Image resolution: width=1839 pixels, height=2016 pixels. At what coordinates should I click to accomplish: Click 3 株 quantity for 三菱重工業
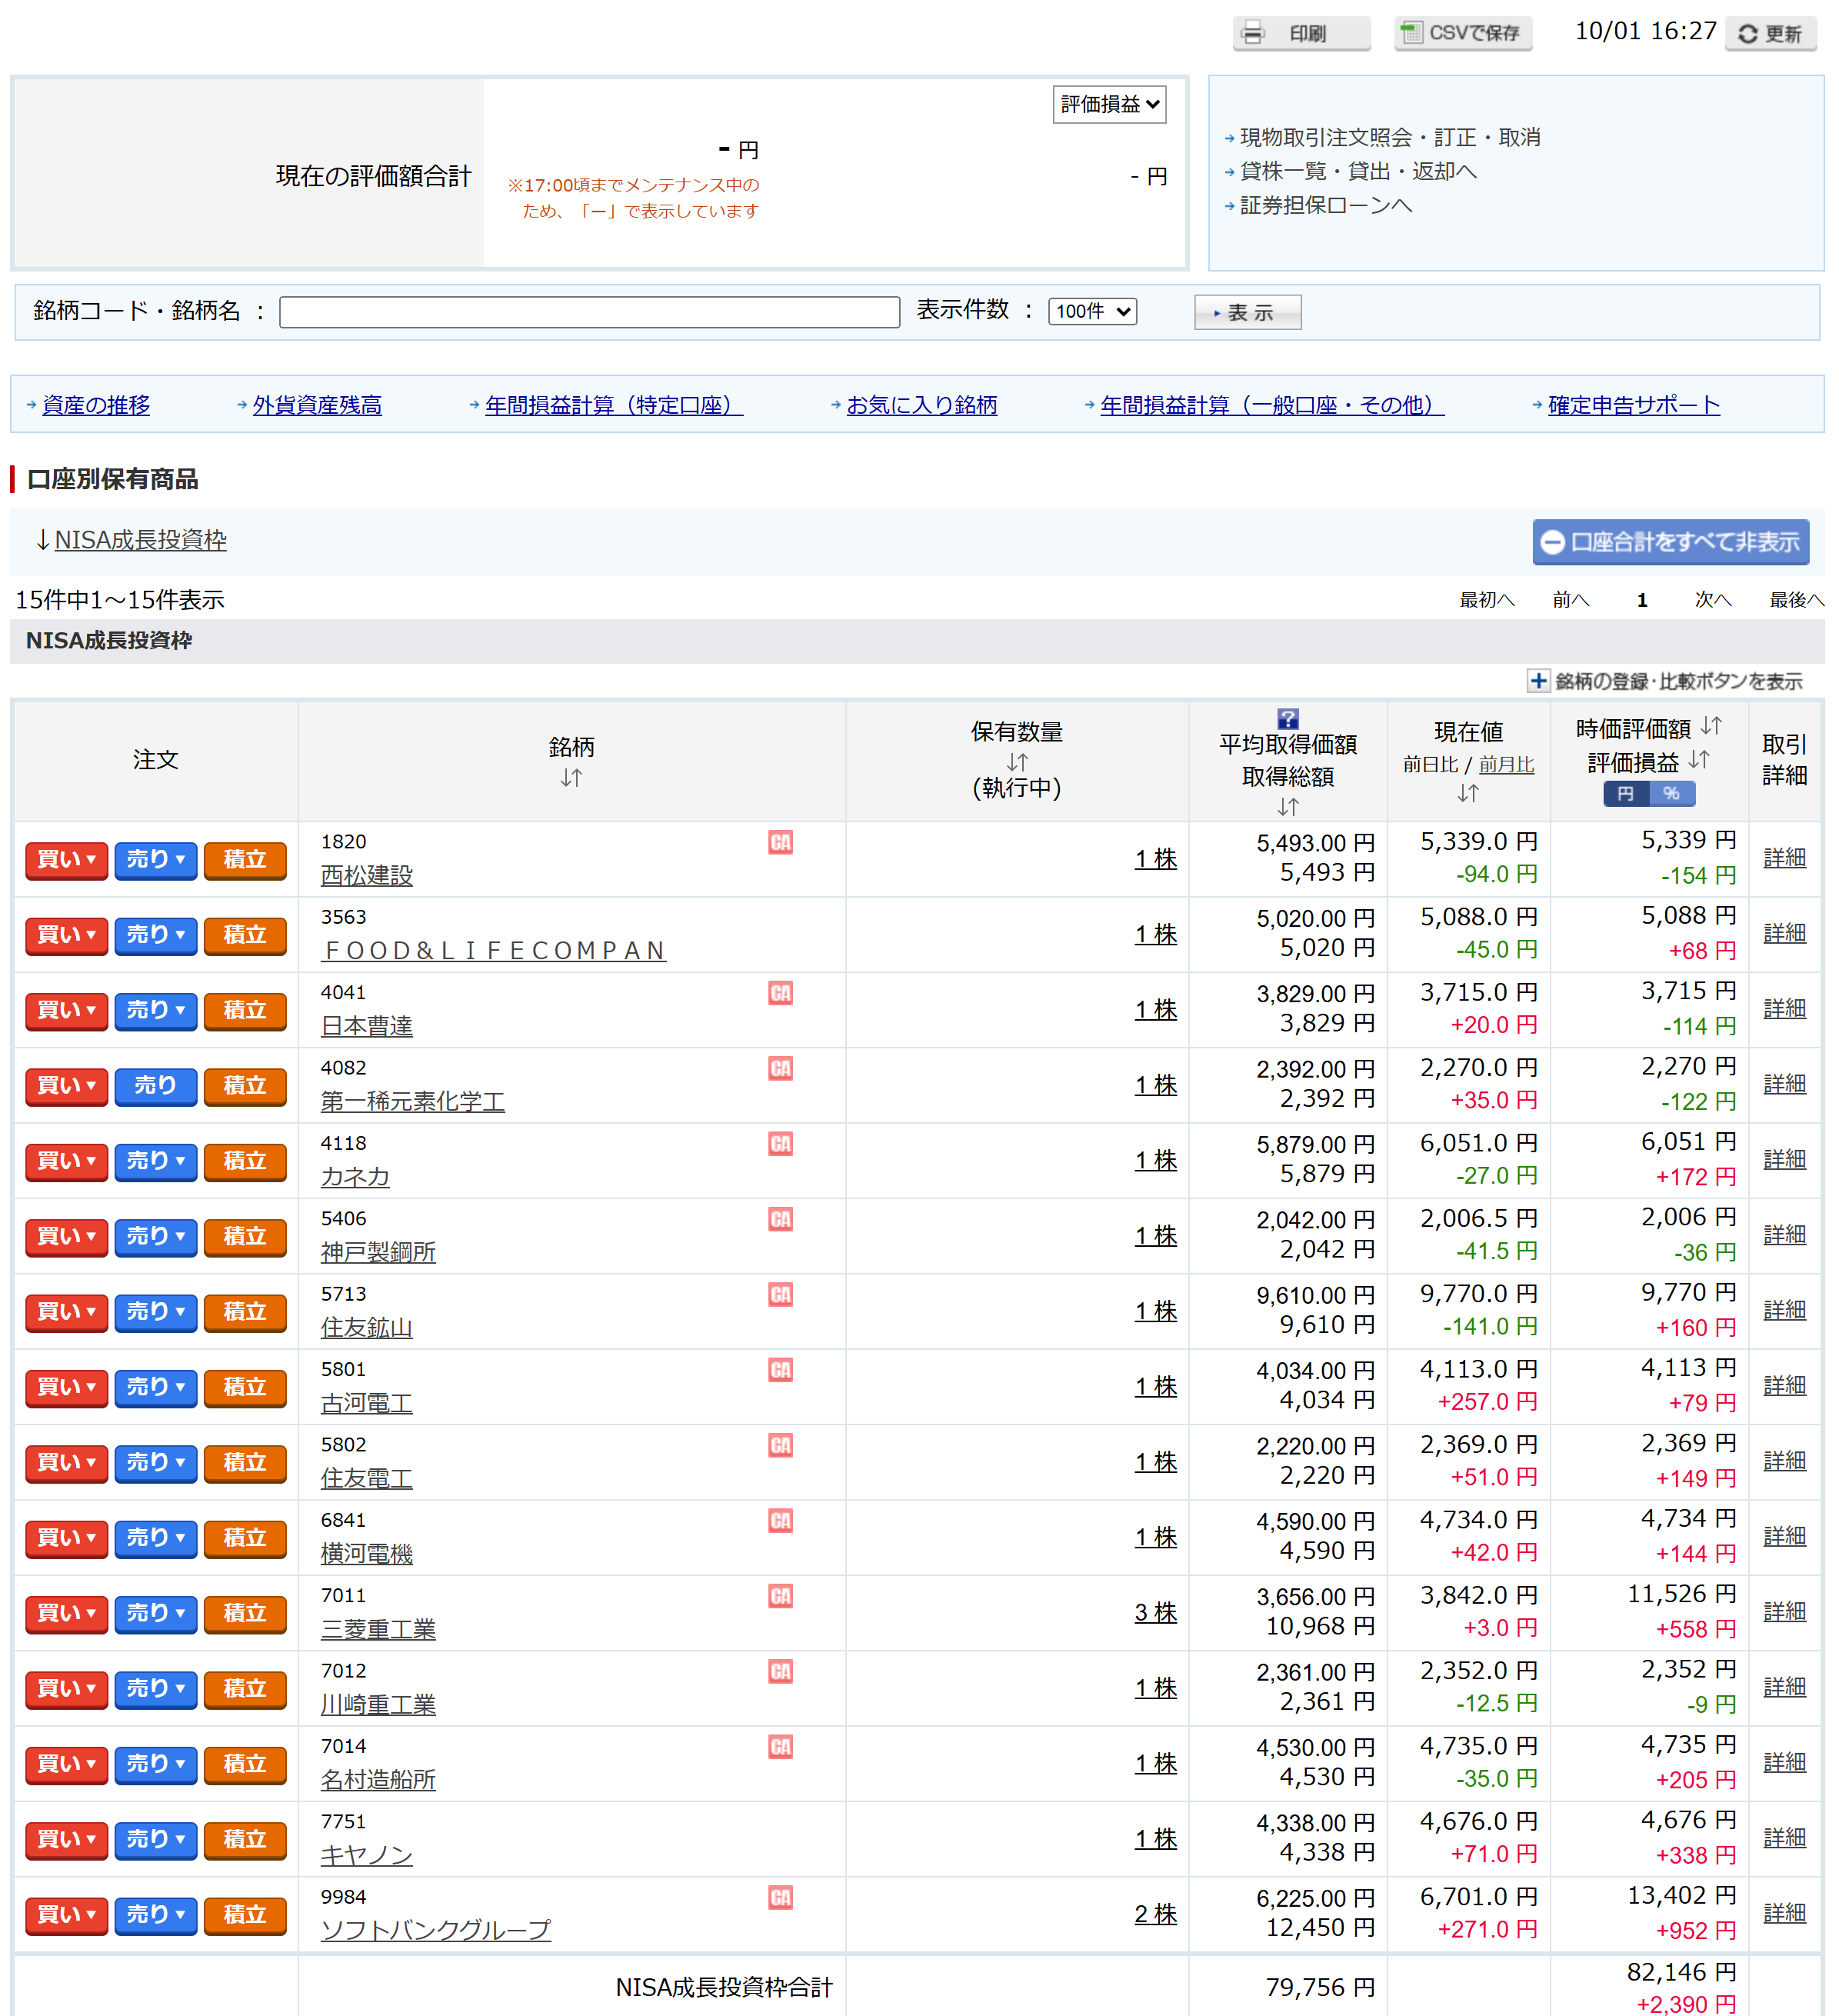[1155, 1613]
